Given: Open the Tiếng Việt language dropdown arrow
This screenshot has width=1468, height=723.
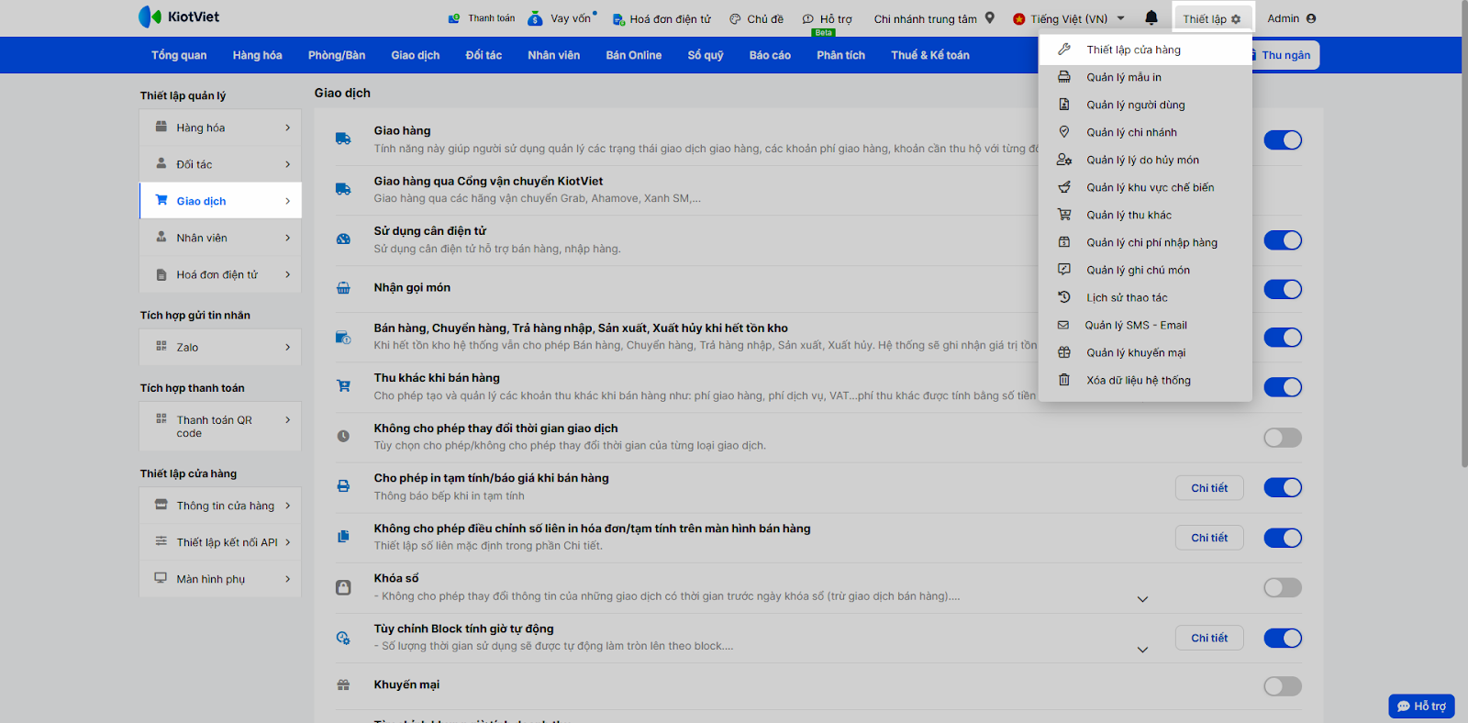Looking at the screenshot, I should [1120, 18].
